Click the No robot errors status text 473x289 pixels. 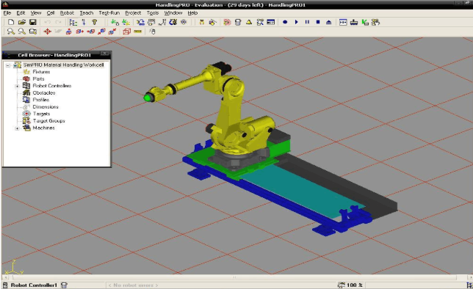133,285
